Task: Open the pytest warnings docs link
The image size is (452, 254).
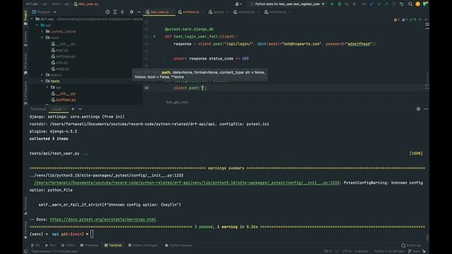Action: coord(103,219)
